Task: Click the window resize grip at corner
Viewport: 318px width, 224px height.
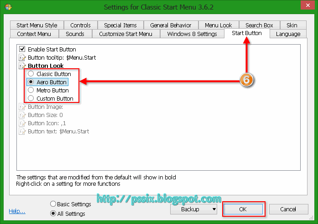Action: (311, 218)
